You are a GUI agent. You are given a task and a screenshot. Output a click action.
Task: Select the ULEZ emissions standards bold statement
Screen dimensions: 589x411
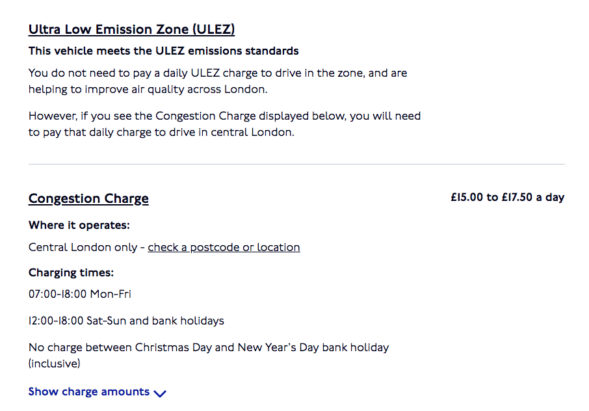tap(164, 51)
